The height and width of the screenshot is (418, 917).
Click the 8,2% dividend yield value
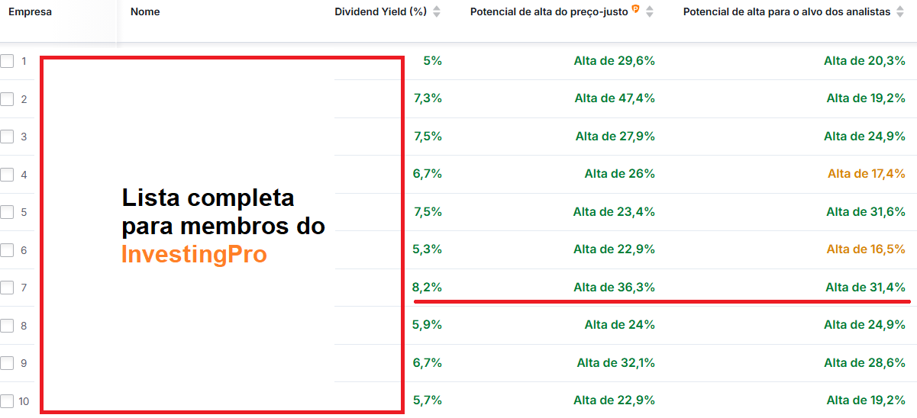tap(428, 288)
